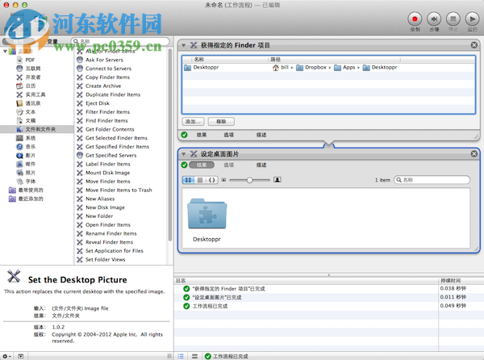Open 选项 tab in 设定桌面图片 action
Image resolution: width=484 pixels, height=360 pixels.
[x=229, y=165]
